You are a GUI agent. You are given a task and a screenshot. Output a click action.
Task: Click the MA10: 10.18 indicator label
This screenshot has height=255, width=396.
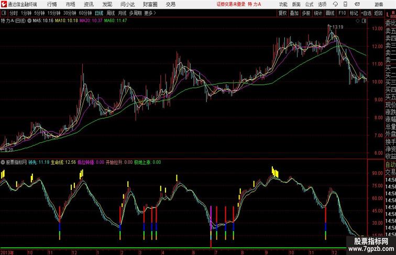(x=67, y=21)
